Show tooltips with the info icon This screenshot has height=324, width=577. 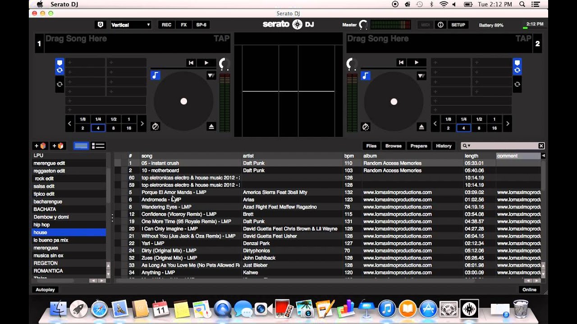(440, 25)
